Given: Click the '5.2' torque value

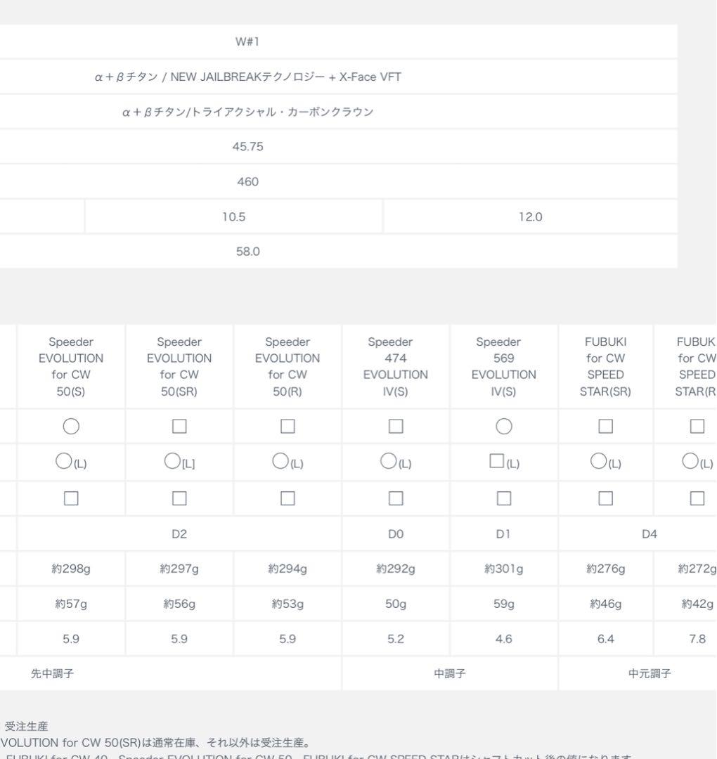Looking at the screenshot, I should tap(396, 639).
